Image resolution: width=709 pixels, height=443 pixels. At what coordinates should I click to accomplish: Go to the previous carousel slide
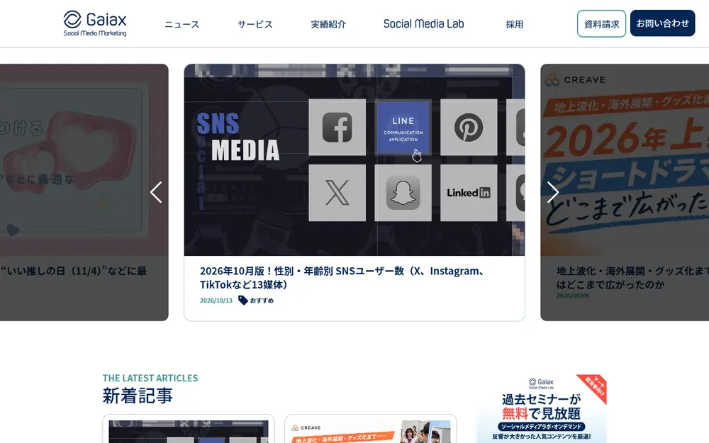tap(156, 193)
